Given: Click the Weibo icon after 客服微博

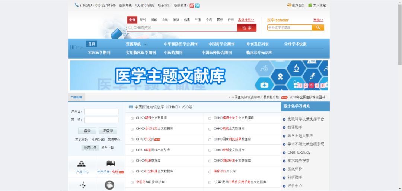Looking at the screenshot, I should [x=192, y=5].
